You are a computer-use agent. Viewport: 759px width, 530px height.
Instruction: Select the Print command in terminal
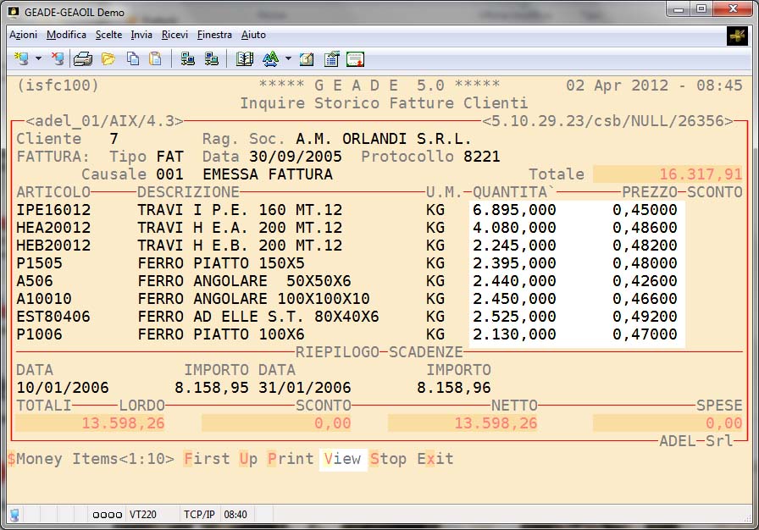tap(291, 459)
